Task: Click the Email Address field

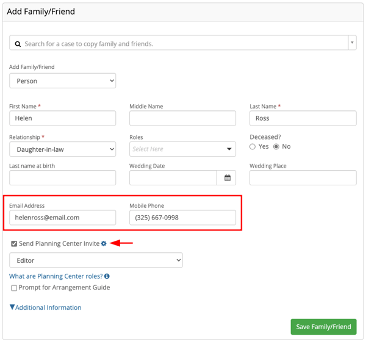Action: [62, 218]
